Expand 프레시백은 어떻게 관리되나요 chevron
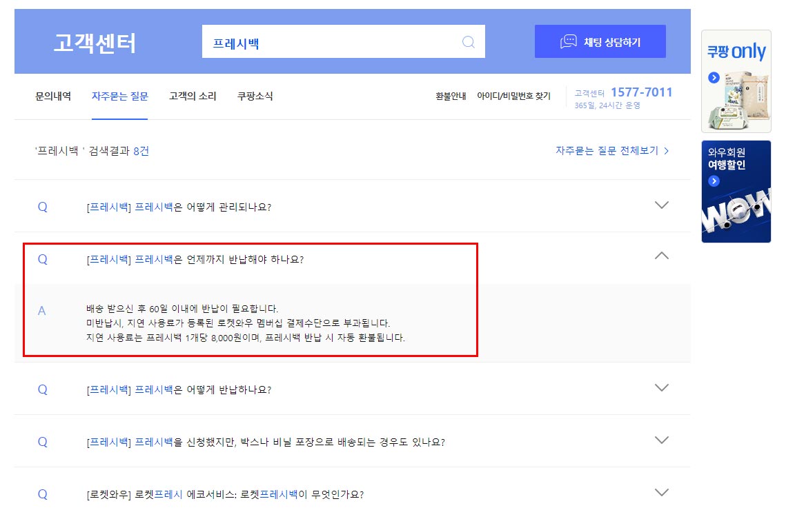 point(662,205)
